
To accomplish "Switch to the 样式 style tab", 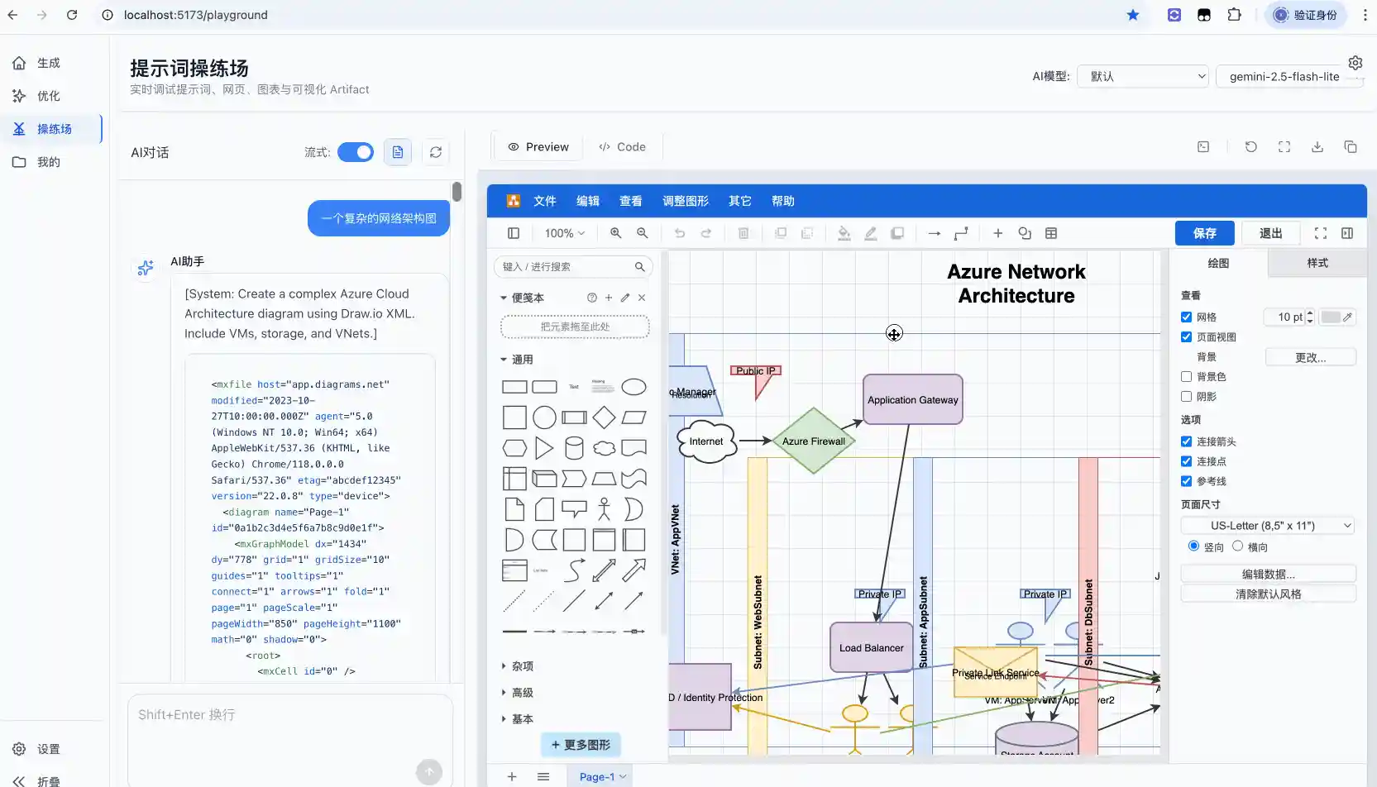I will pos(1317,263).
